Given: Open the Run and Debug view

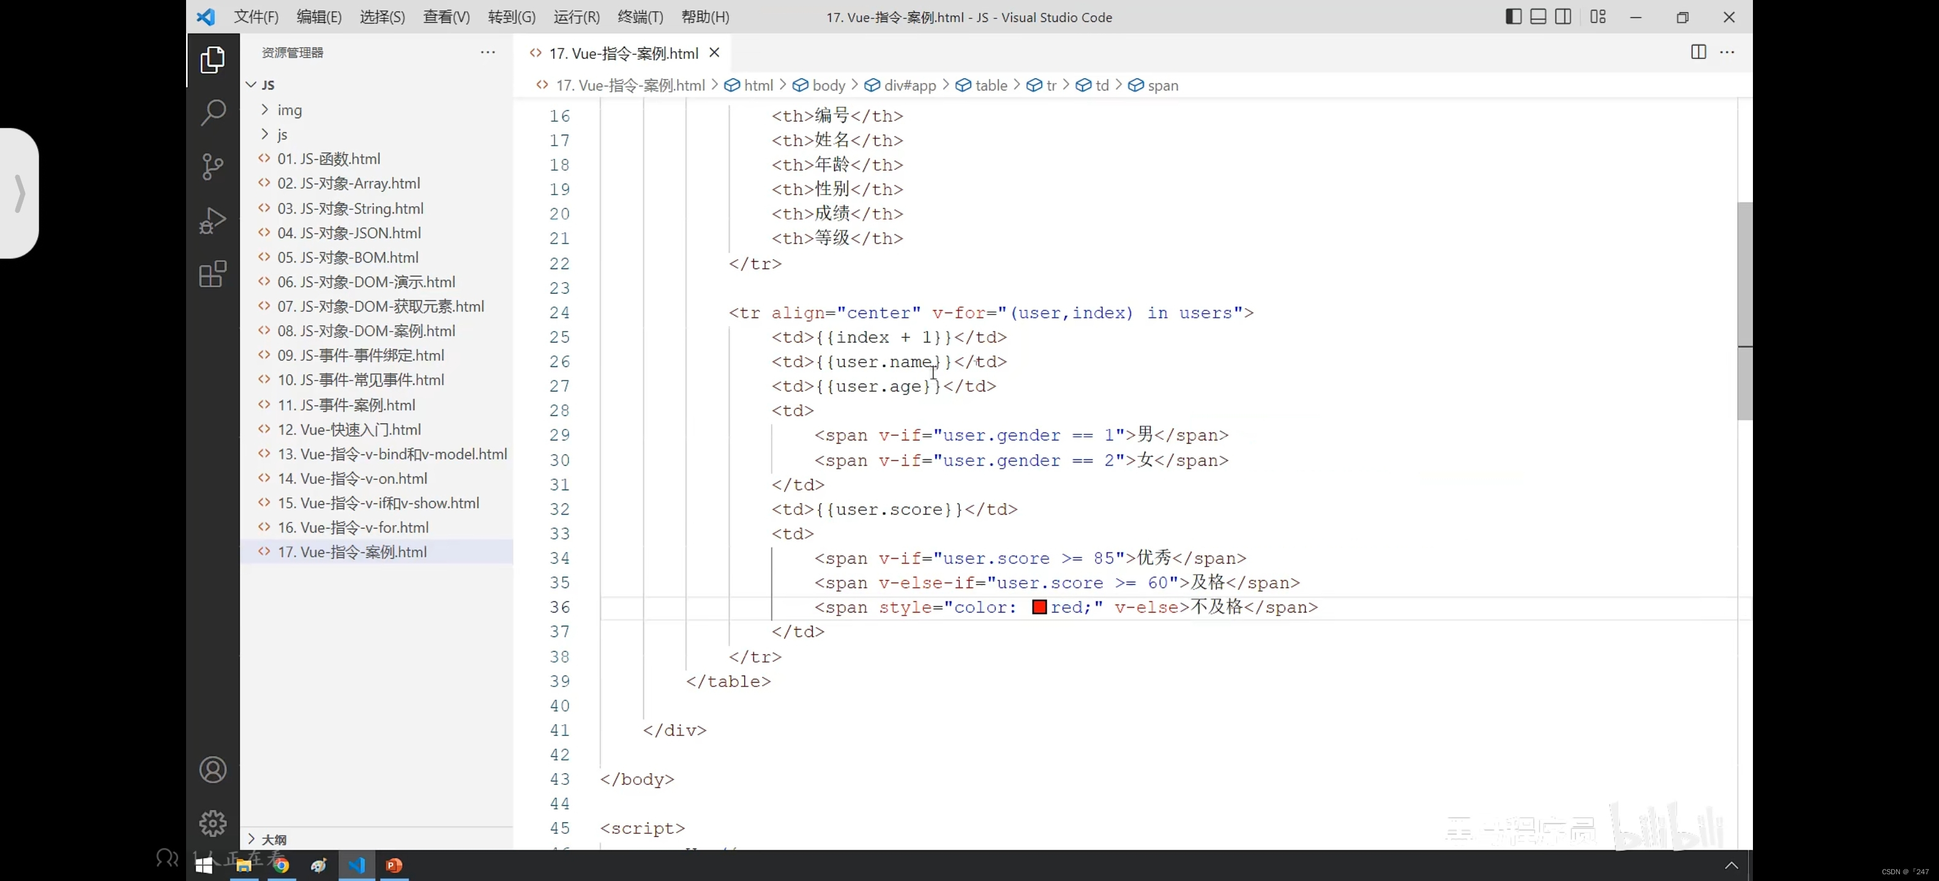Looking at the screenshot, I should point(213,220).
